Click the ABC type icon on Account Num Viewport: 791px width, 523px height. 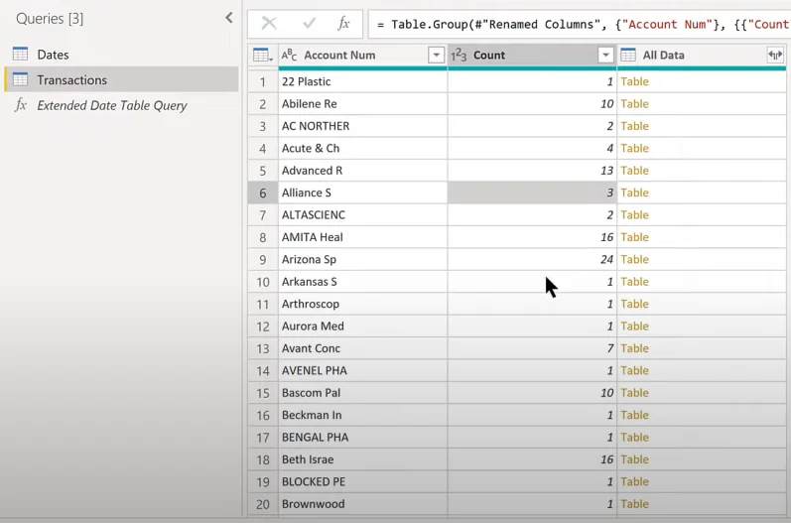pyautogui.click(x=289, y=55)
